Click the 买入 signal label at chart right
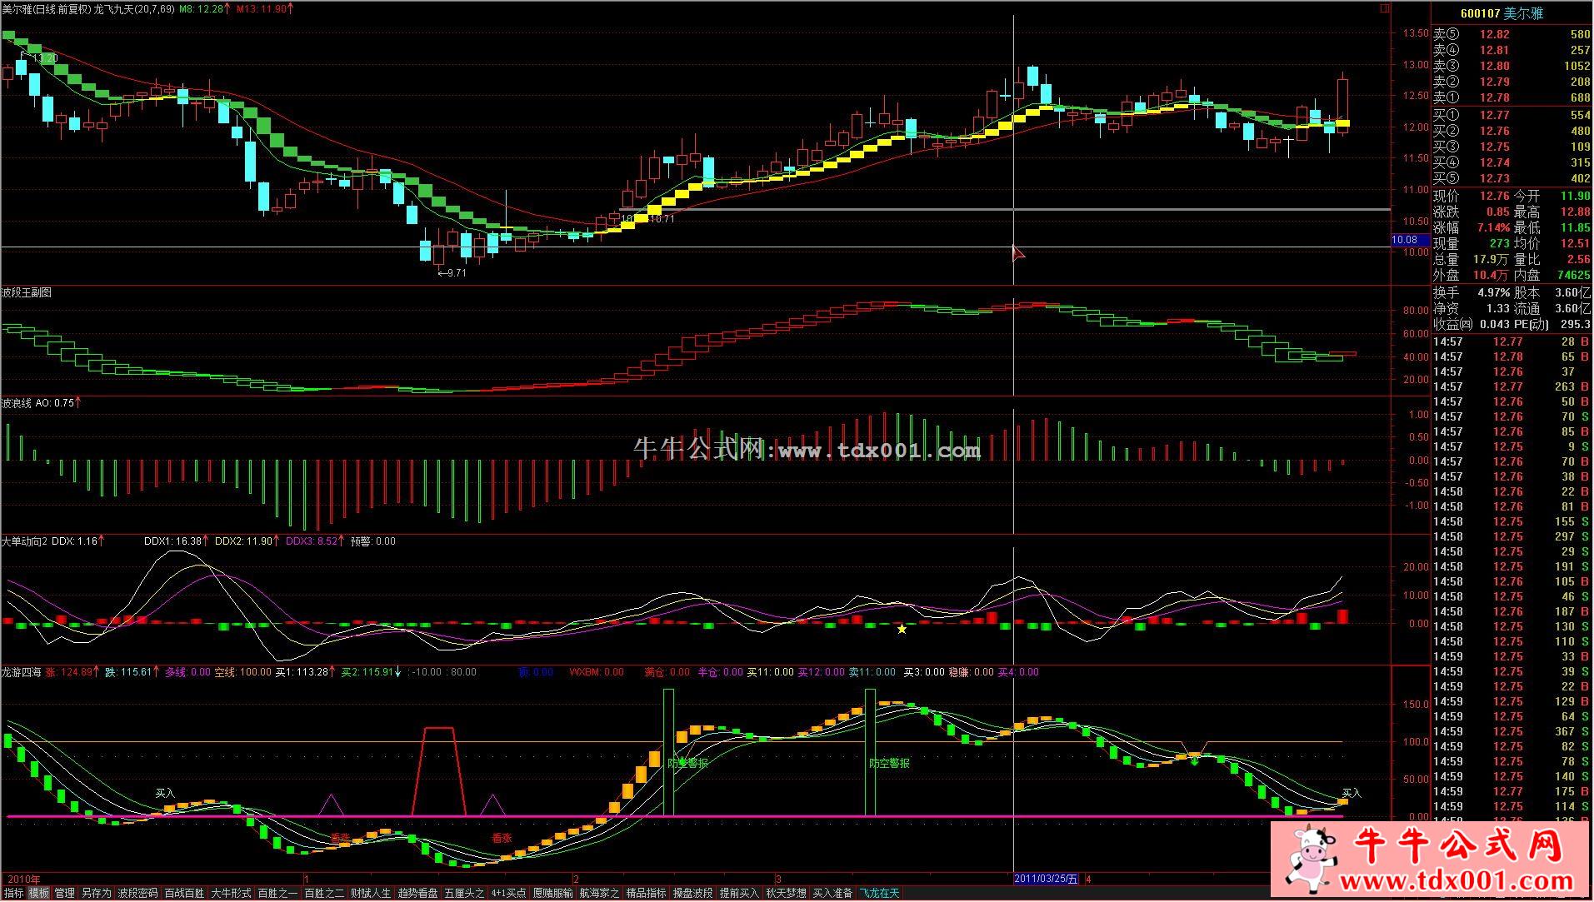 1350,793
